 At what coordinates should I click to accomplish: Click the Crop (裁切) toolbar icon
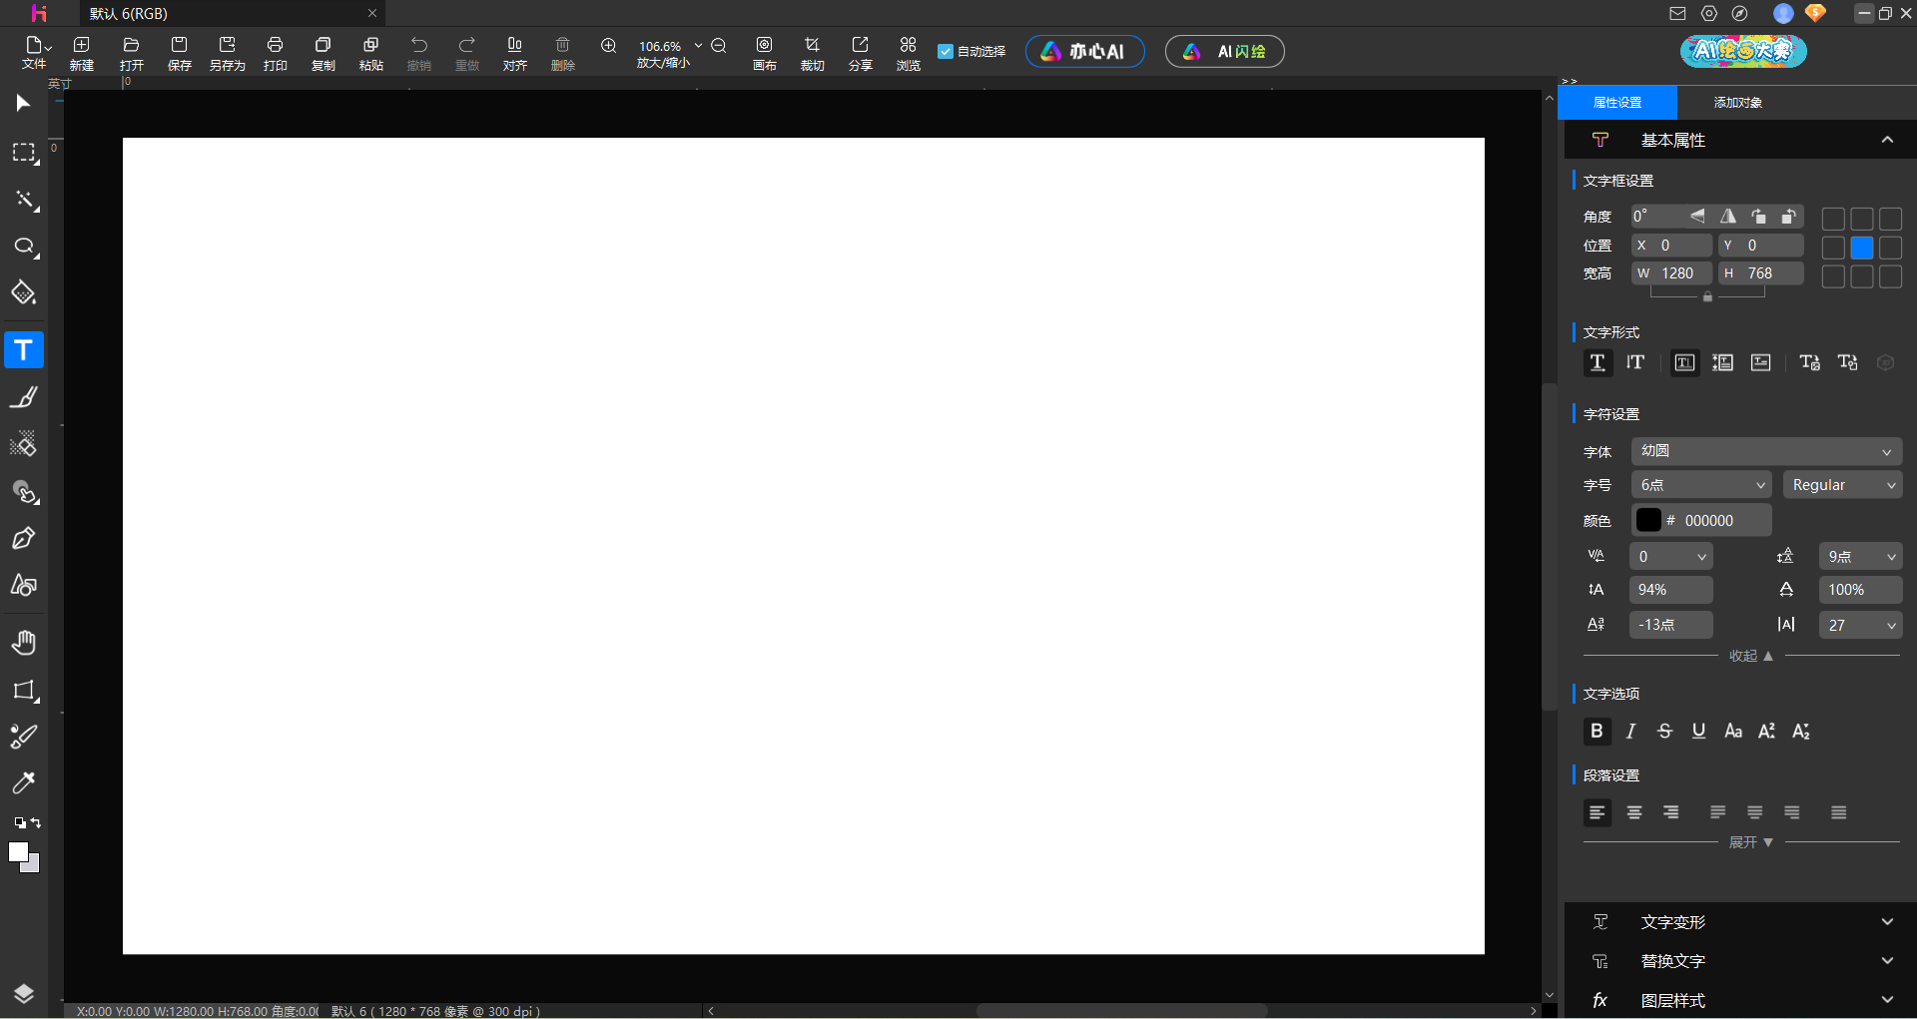[812, 52]
